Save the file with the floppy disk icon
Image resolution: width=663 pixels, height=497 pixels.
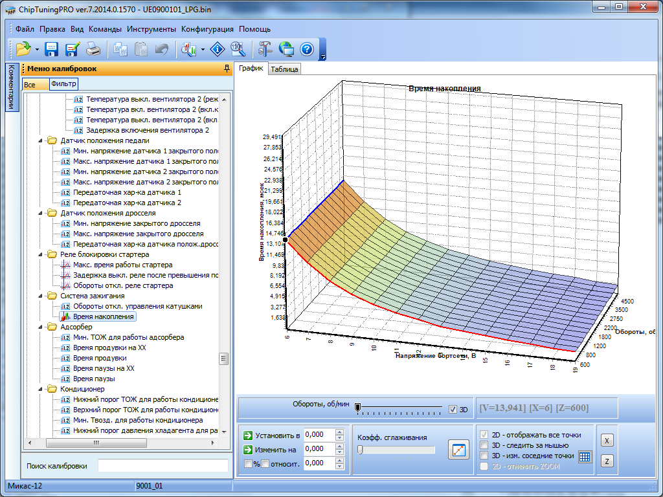(52, 49)
